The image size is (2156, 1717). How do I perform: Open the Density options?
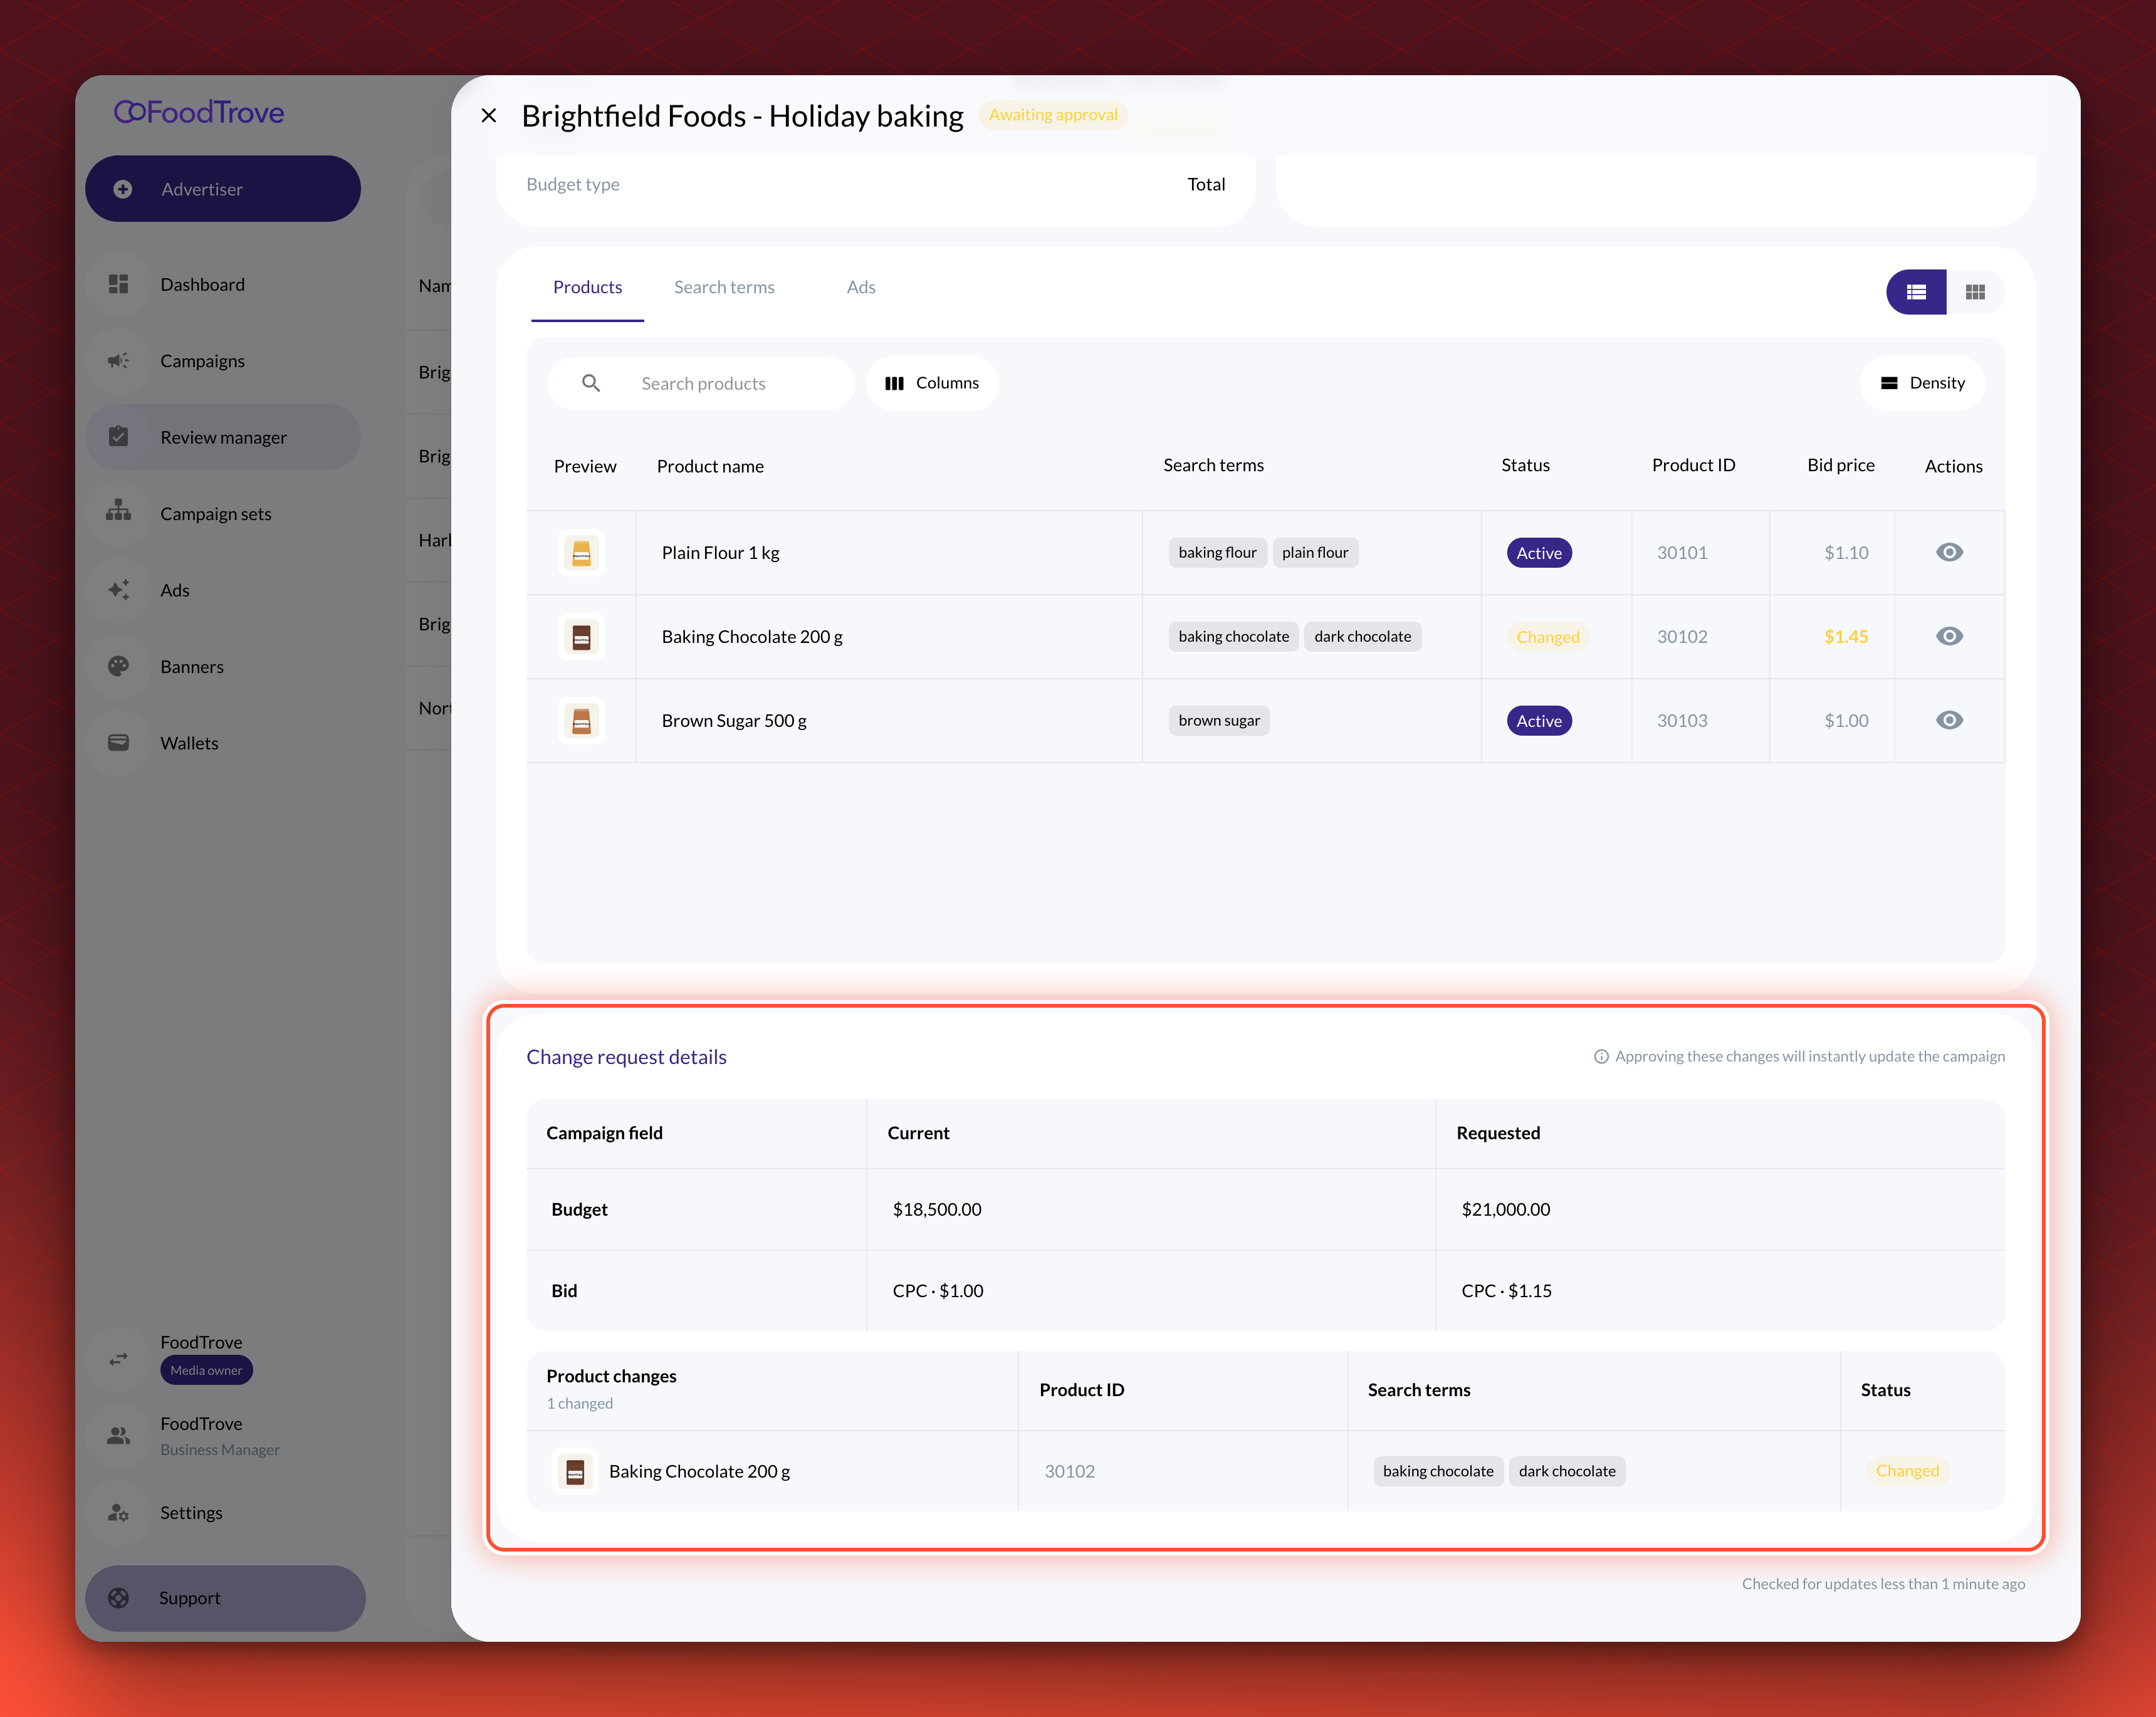pos(1922,384)
